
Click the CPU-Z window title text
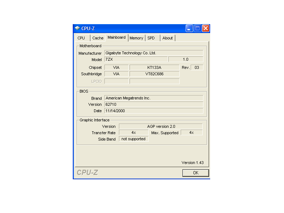pyautogui.click(x=88, y=28)
